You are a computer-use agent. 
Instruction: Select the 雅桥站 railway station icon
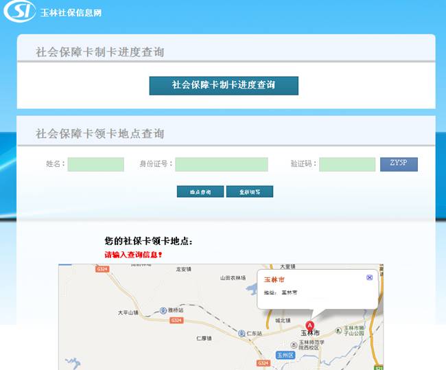163,310
